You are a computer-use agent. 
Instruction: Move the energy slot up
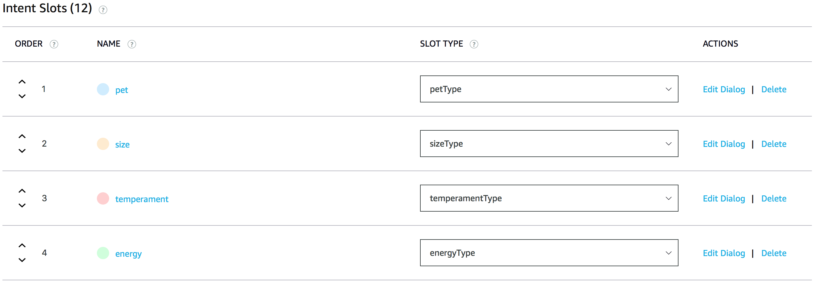22,246
